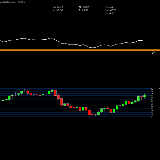Screen dimensions: 160x160
Task: Click the last green candle on the right
Action: pos(145,96)
